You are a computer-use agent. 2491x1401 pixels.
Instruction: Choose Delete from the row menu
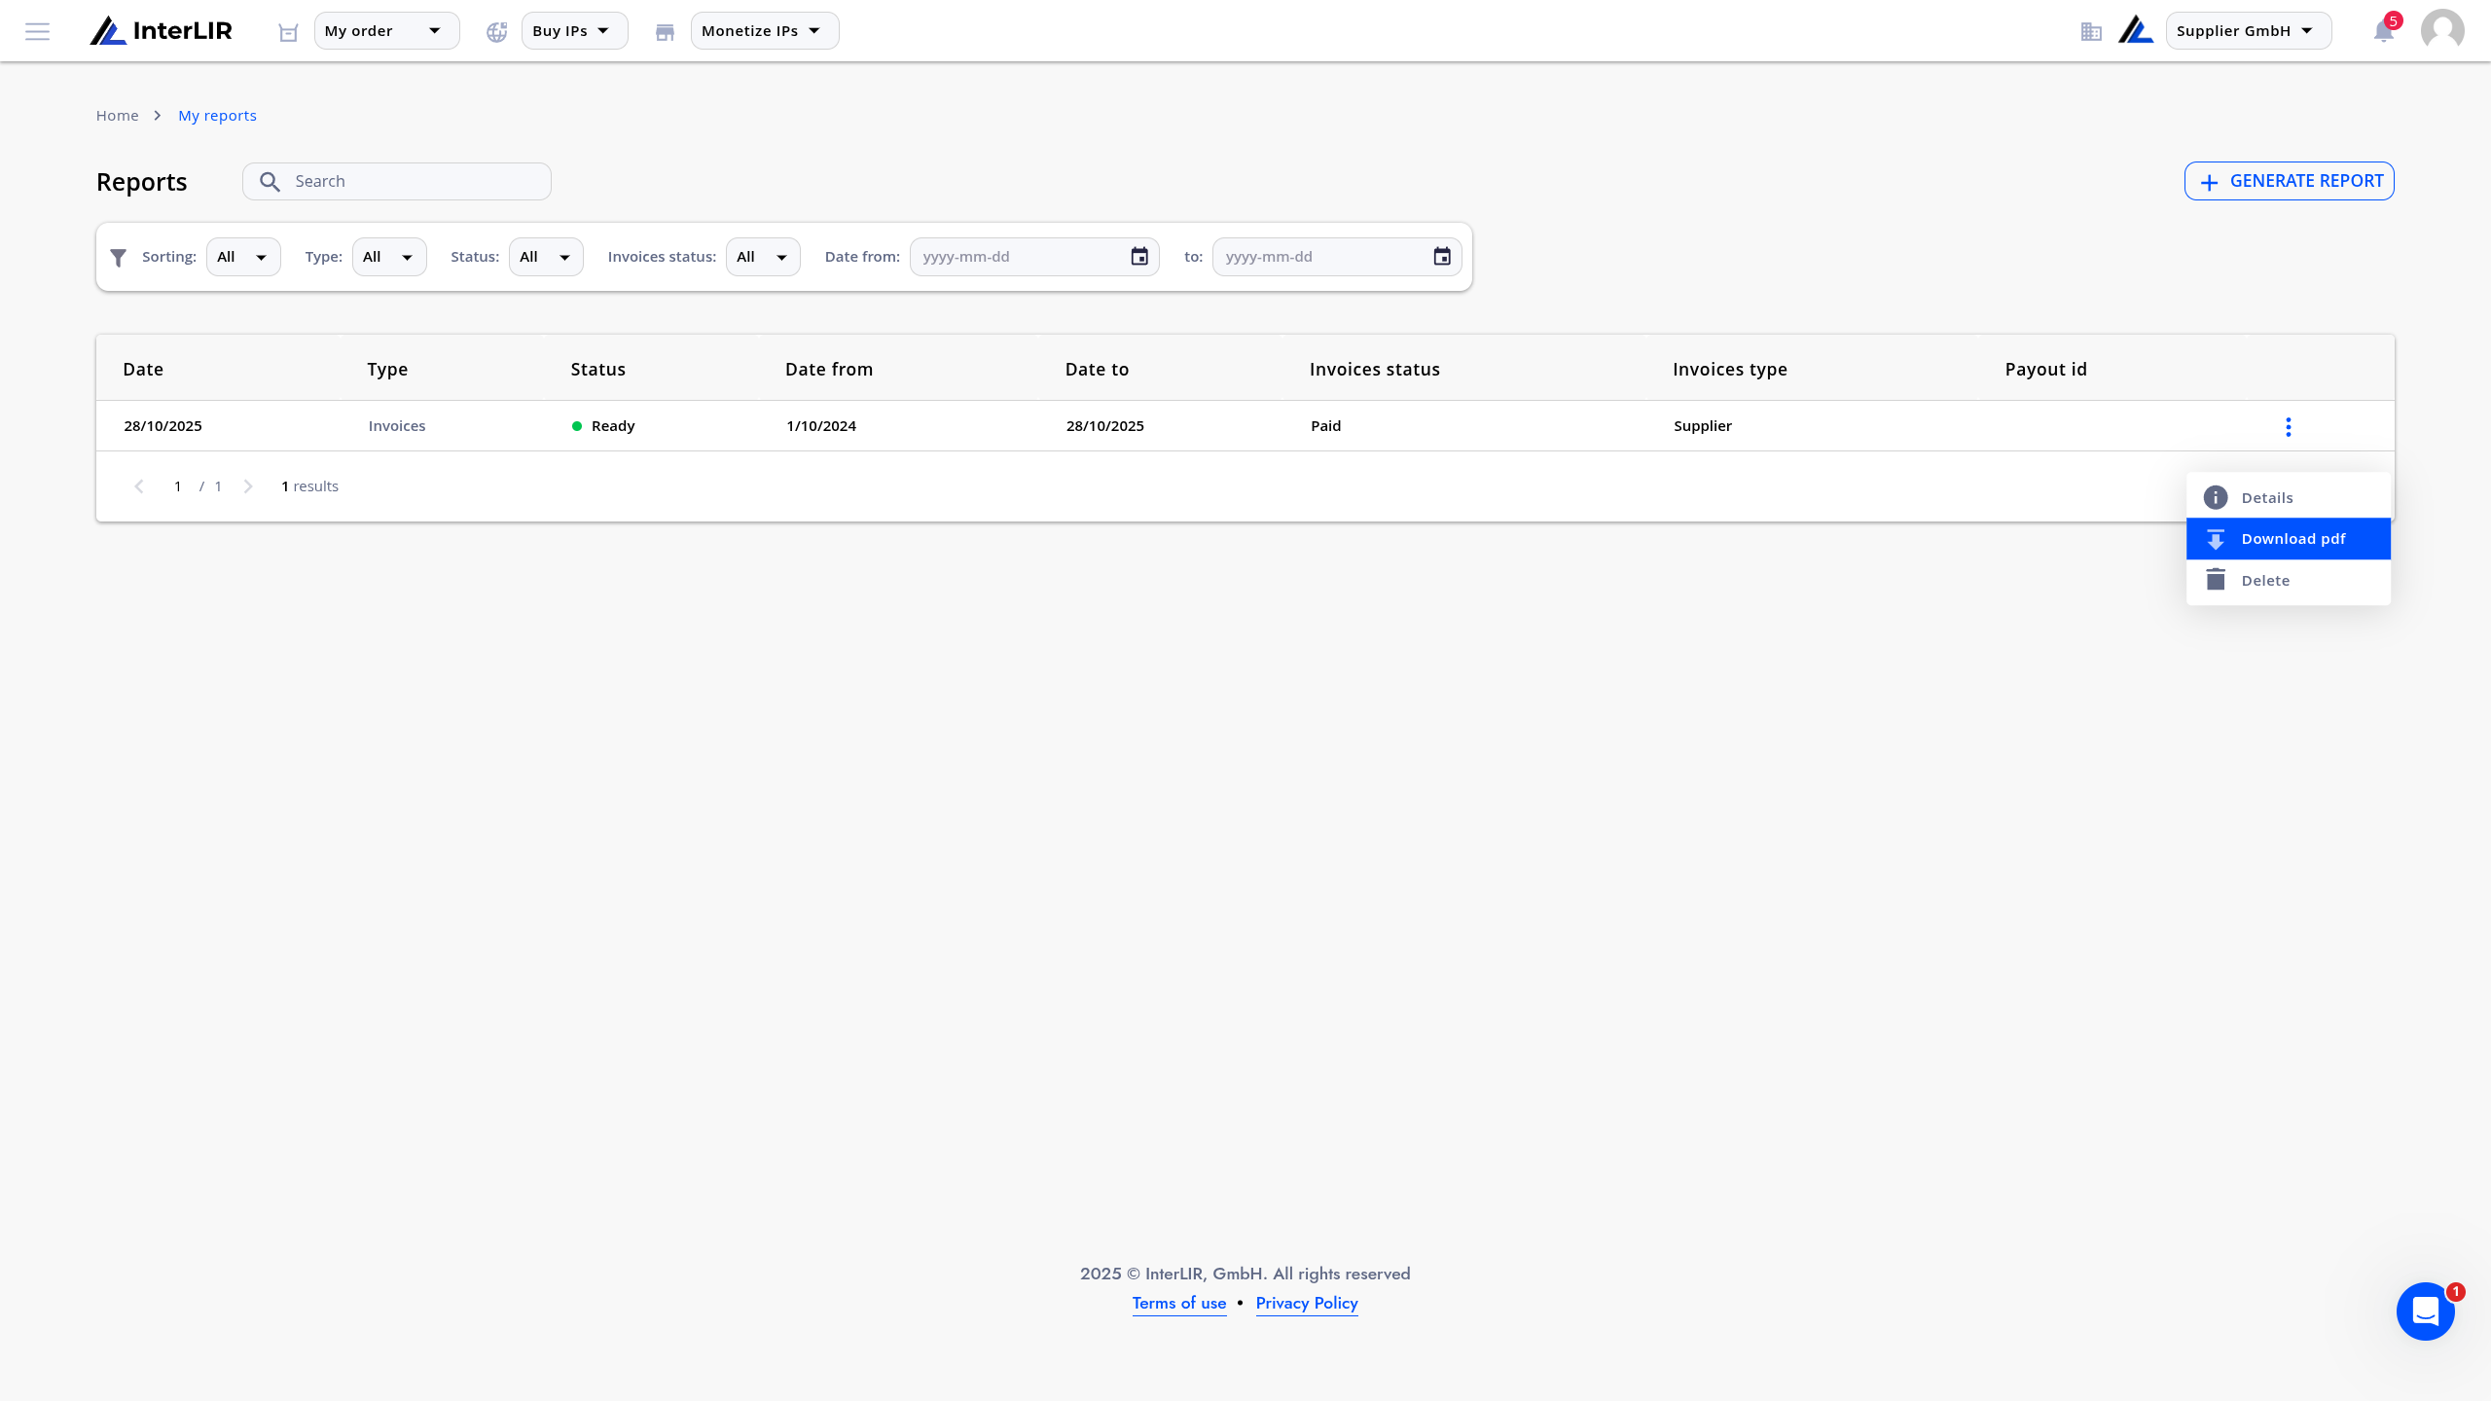coord(2289,581)
